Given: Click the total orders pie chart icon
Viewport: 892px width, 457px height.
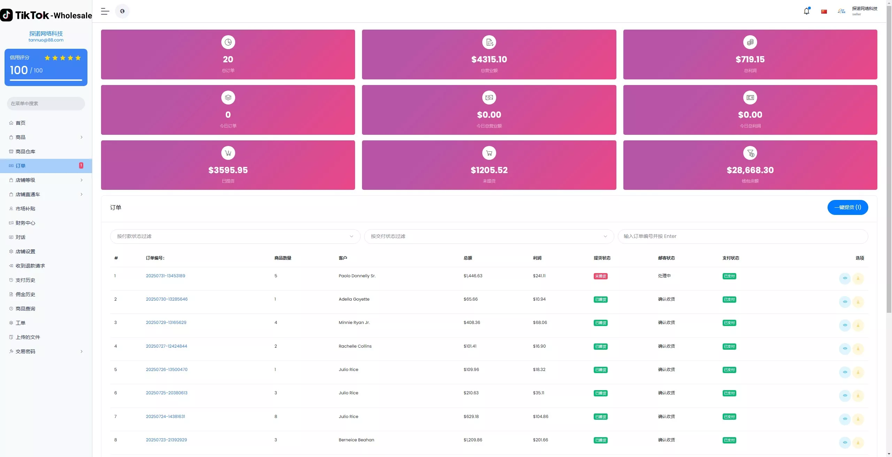Looking at the screenshot, I should [x=228, y=42].
